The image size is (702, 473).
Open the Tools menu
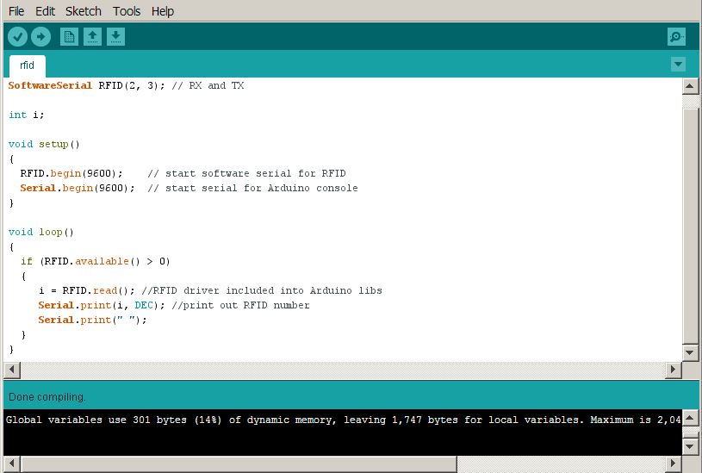coord(127,11)
